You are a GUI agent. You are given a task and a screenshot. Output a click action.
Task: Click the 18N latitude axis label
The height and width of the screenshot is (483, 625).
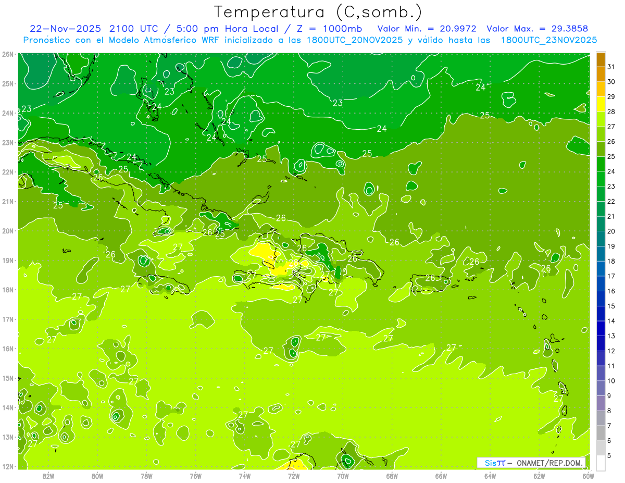pos(7,290)
